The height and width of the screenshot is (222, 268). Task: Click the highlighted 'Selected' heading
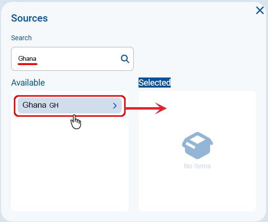154,82
